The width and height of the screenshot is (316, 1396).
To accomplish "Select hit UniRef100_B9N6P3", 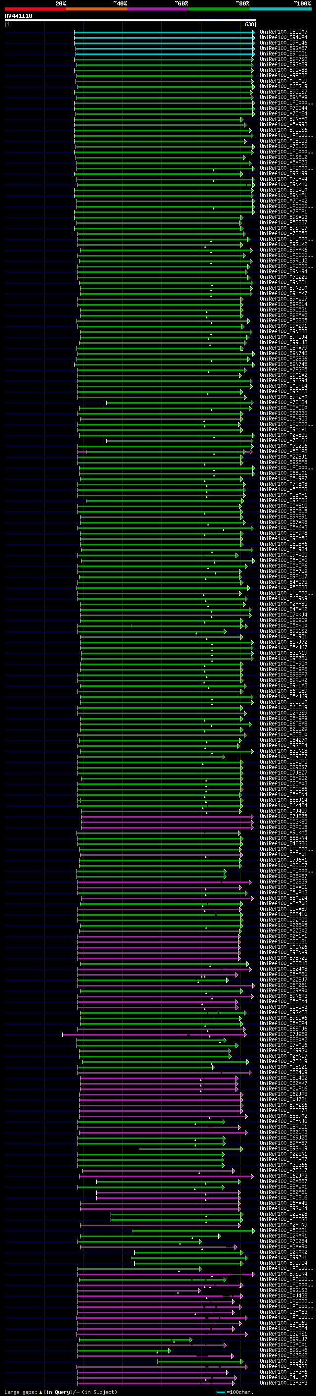I will click(283, 996).
